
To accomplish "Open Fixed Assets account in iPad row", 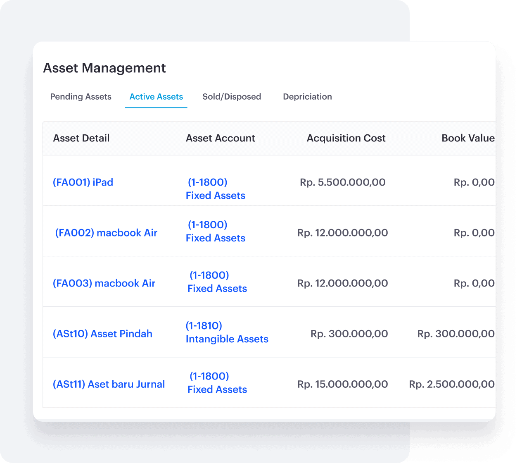I will 215,189.
